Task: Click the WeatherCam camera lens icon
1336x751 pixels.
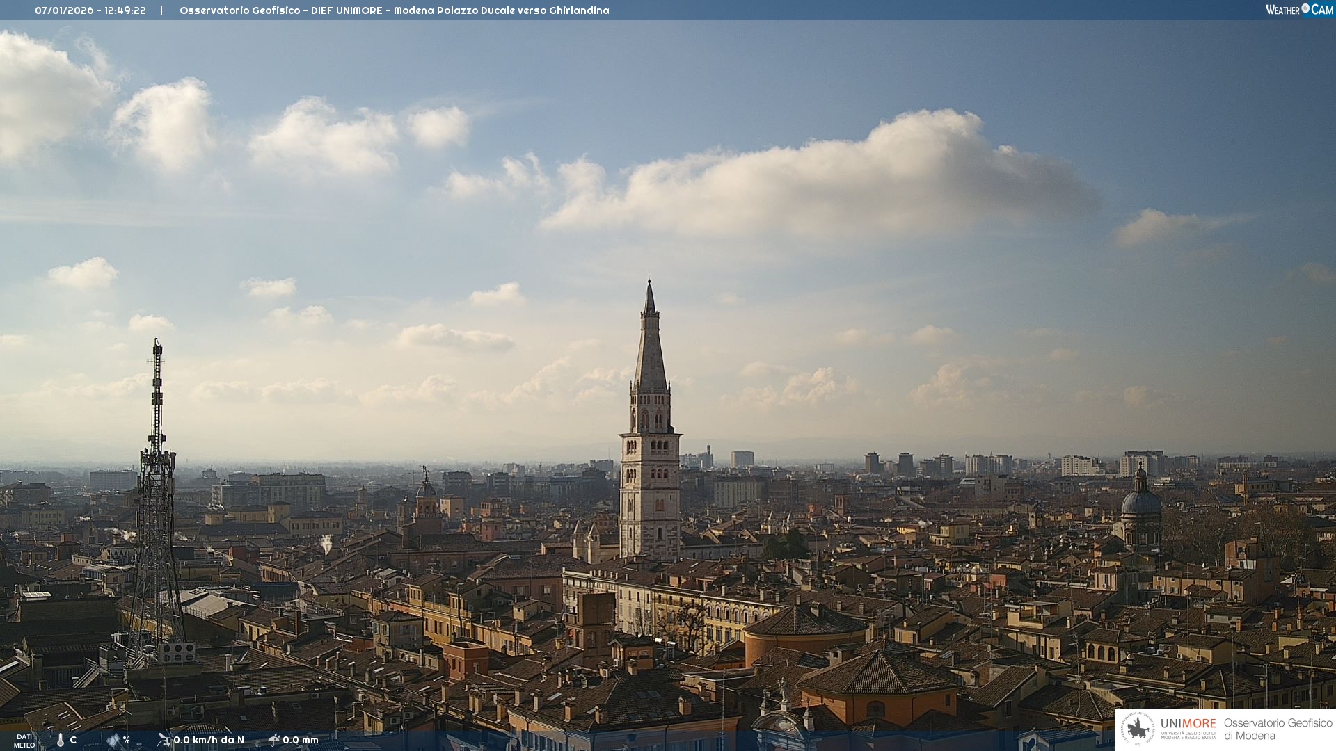Action: pos(1305,8)
